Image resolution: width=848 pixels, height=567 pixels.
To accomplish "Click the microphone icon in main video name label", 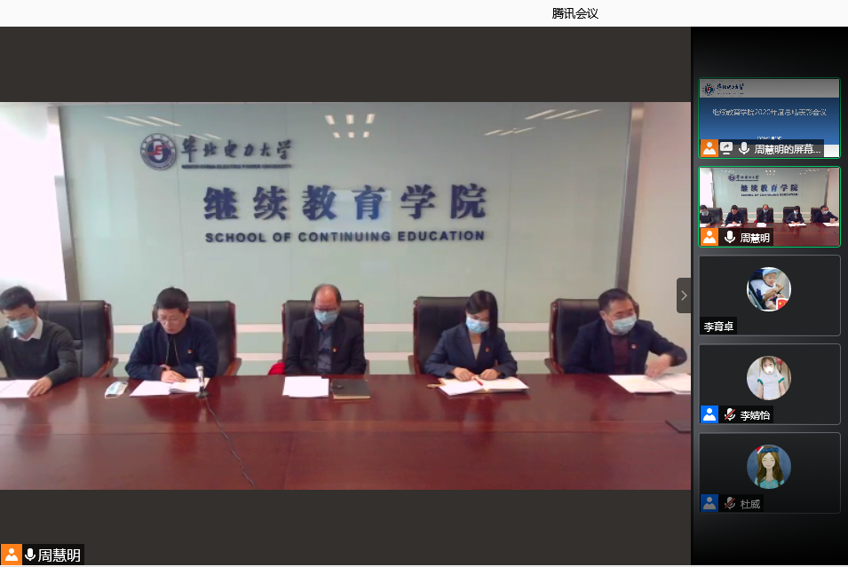I will pos(30,555).
